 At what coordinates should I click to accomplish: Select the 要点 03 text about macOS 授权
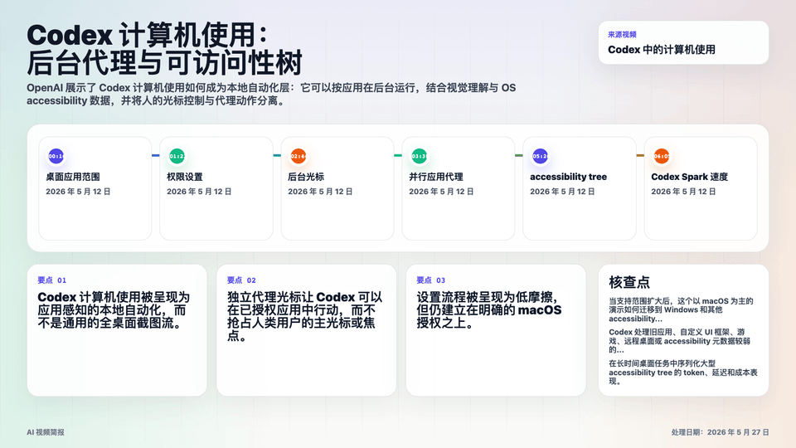[x=489, y=309]
